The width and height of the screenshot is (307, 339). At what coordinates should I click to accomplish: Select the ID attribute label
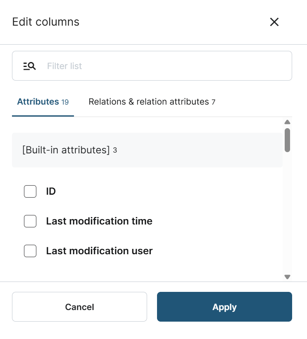51,191
